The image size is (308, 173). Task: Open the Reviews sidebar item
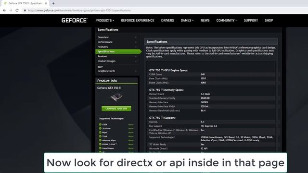tap(102, 56)
